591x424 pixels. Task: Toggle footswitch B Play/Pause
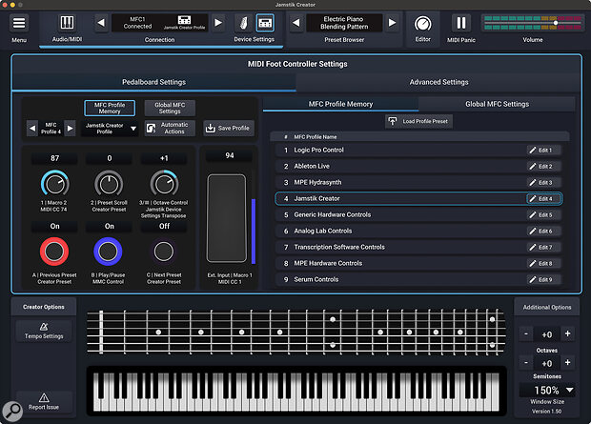pos(108,252)
